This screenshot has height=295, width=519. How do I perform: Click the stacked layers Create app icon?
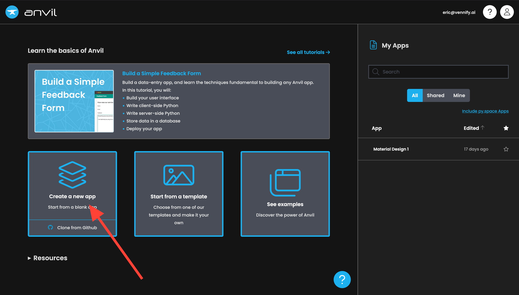tap(72, 175)
